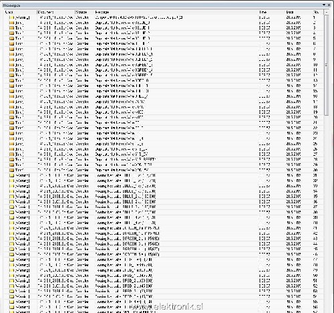Screen dimensions: 334x313
Task: Select the message text in row 15
Action: coord(122,91)
